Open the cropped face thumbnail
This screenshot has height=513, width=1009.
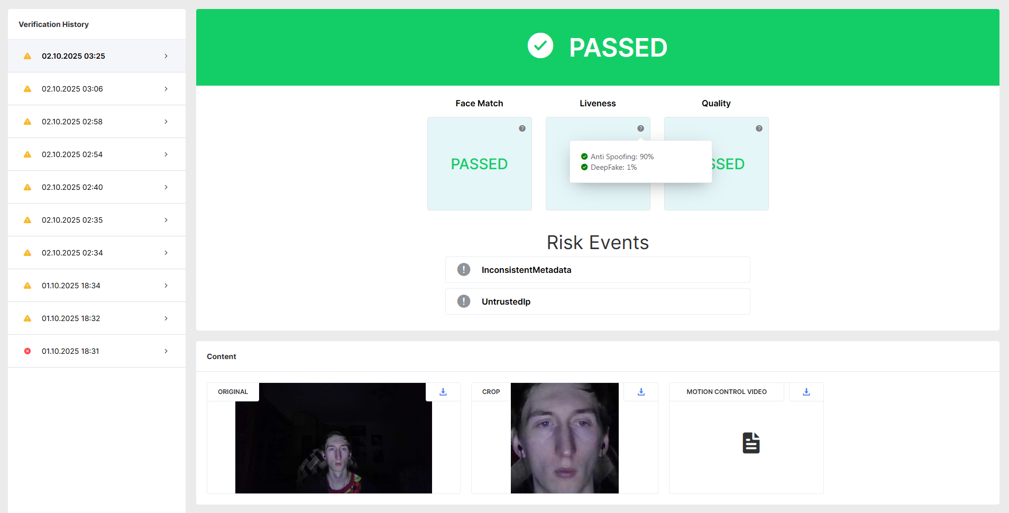coord(565,438)
